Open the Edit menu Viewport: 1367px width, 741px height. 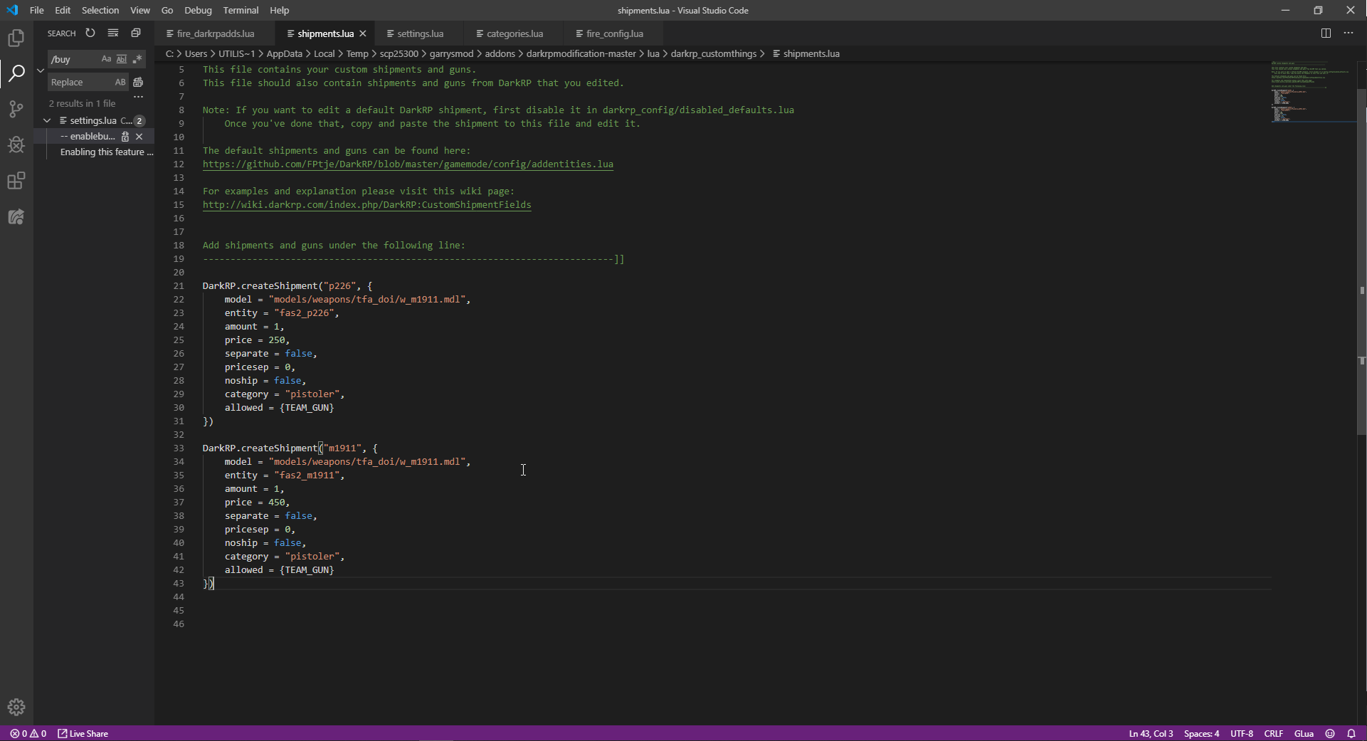[x=63, y=10]
